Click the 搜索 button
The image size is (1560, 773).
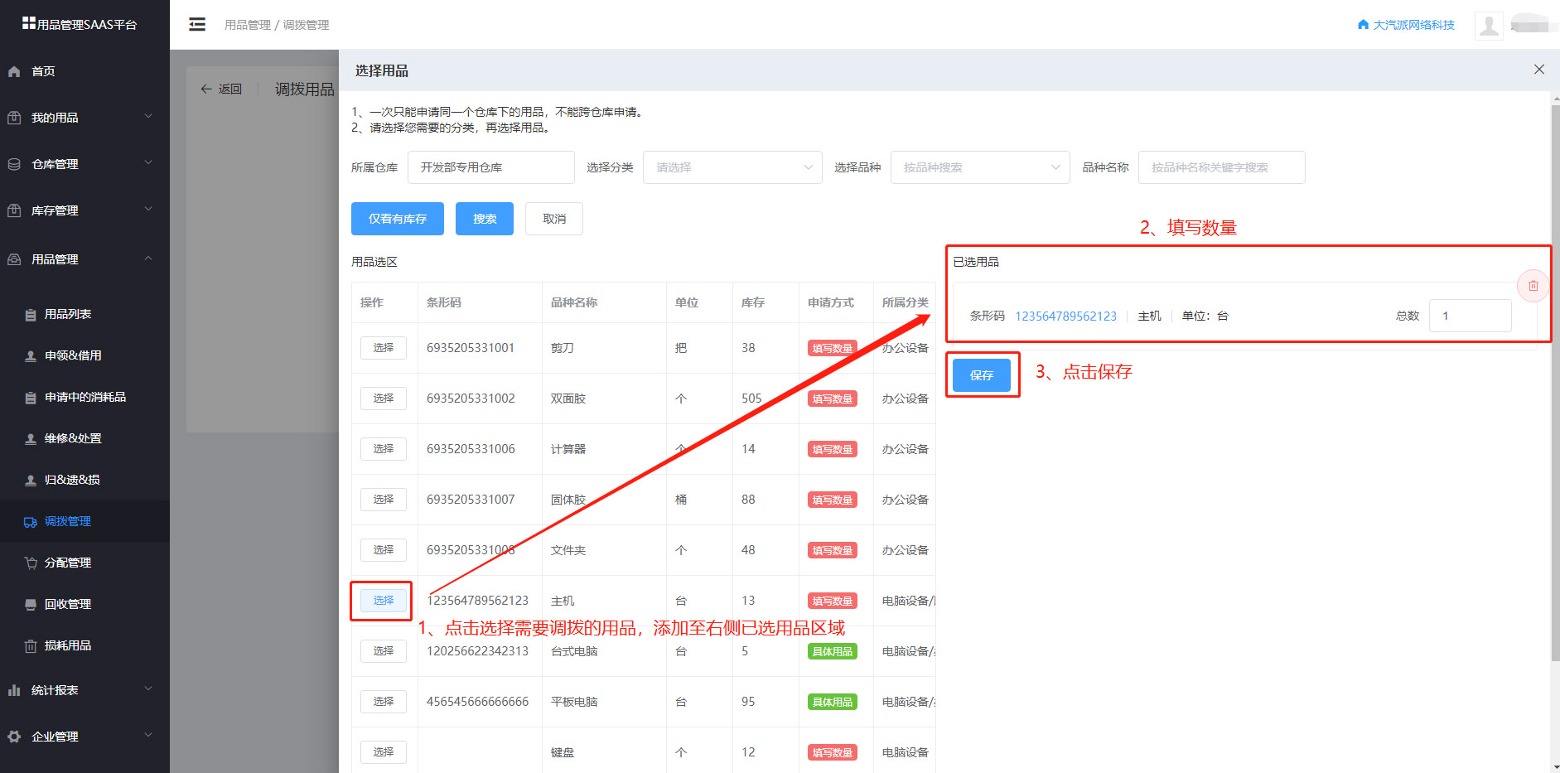point(485,219)
